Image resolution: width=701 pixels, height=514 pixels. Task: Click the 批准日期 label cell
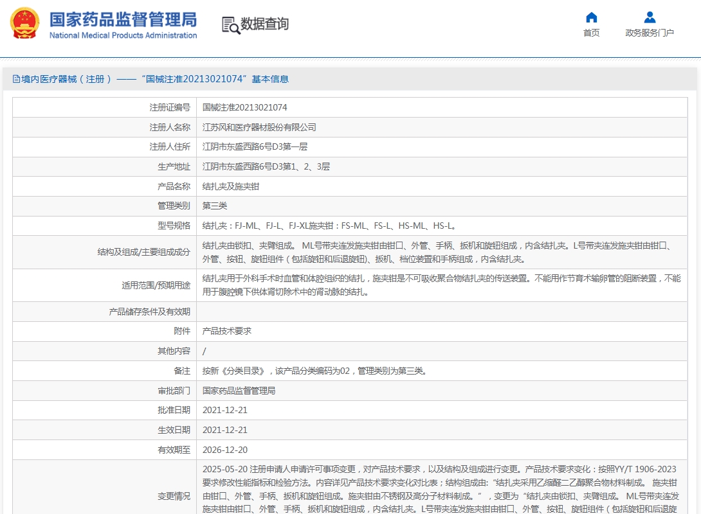click(x=105, y=410)
